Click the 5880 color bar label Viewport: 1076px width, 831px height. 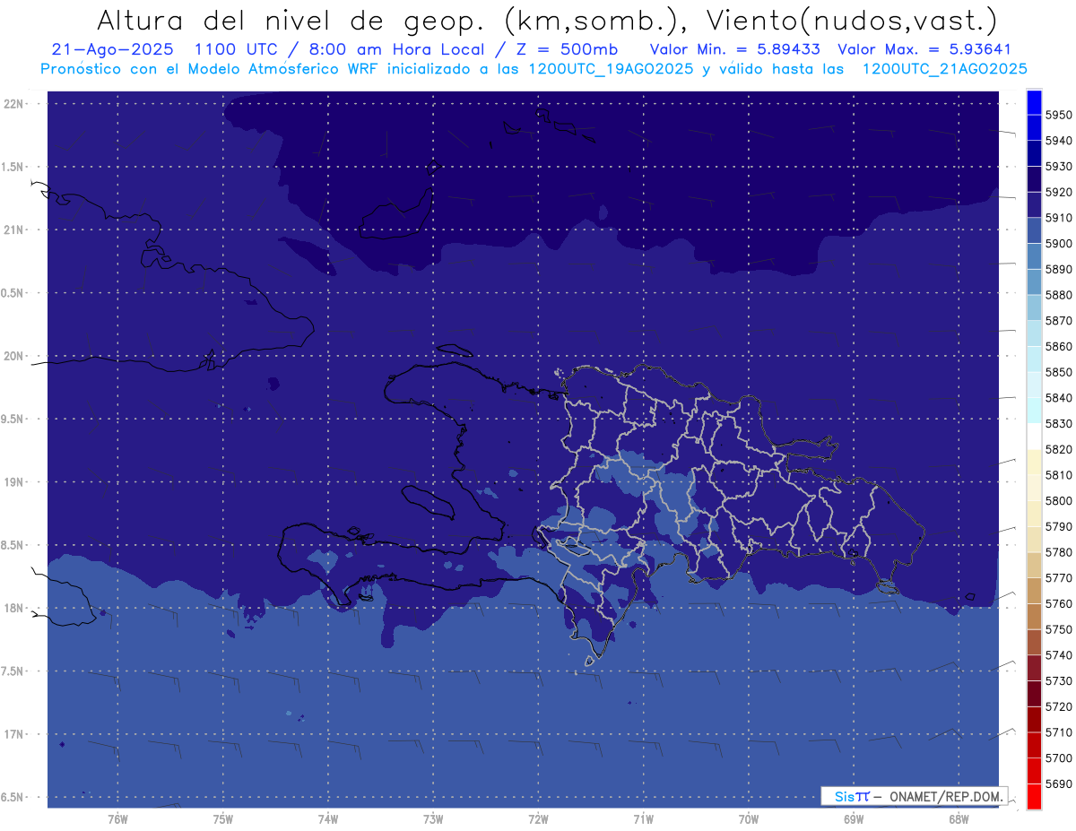click(x=1059, y=295)
